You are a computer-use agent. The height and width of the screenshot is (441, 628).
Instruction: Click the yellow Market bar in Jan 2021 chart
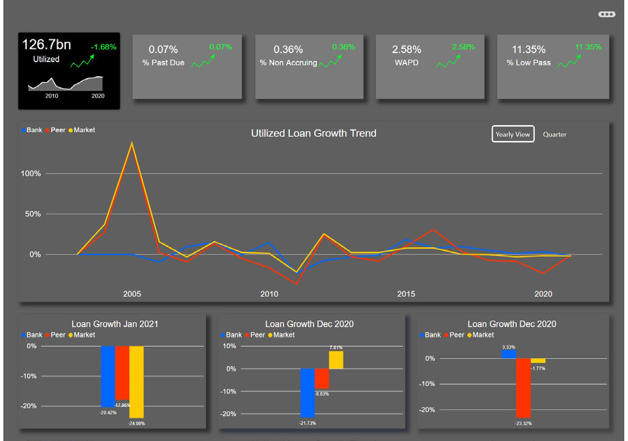tap(137, 381)
